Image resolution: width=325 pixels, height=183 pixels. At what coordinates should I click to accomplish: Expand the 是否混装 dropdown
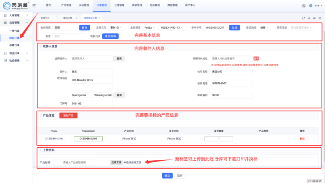pyautogui.click(x=305, y=28)
